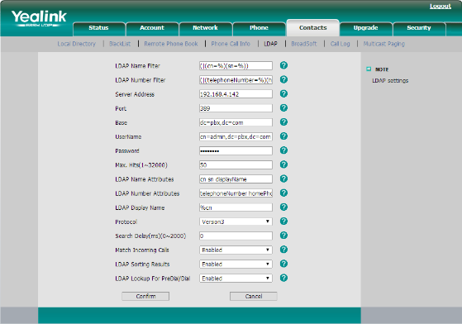Go to Remote Phone Book submenu
Image resolution: width=462 pixels, height=324 pixels.
tap(171, 44)
